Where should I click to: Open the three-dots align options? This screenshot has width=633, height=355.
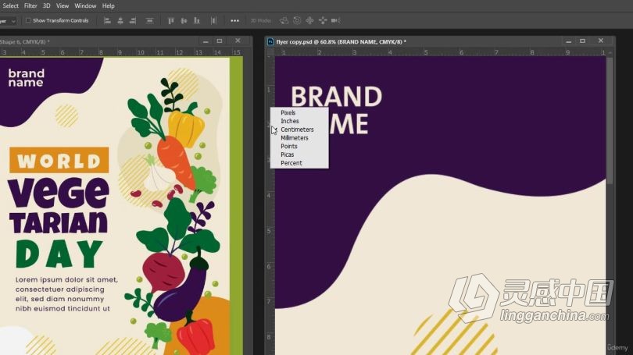point(234,20)
